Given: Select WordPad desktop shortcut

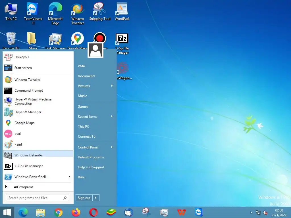Looking at the screenshot, I should (x=122, y=11).
